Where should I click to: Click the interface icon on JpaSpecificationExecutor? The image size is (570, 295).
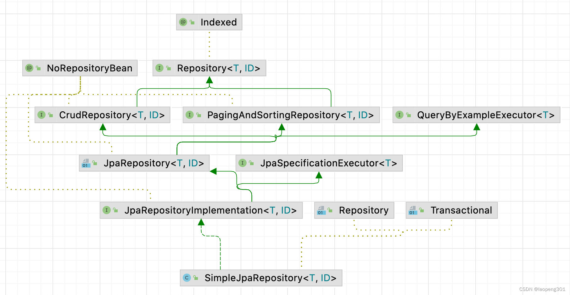tap(243, 163)
